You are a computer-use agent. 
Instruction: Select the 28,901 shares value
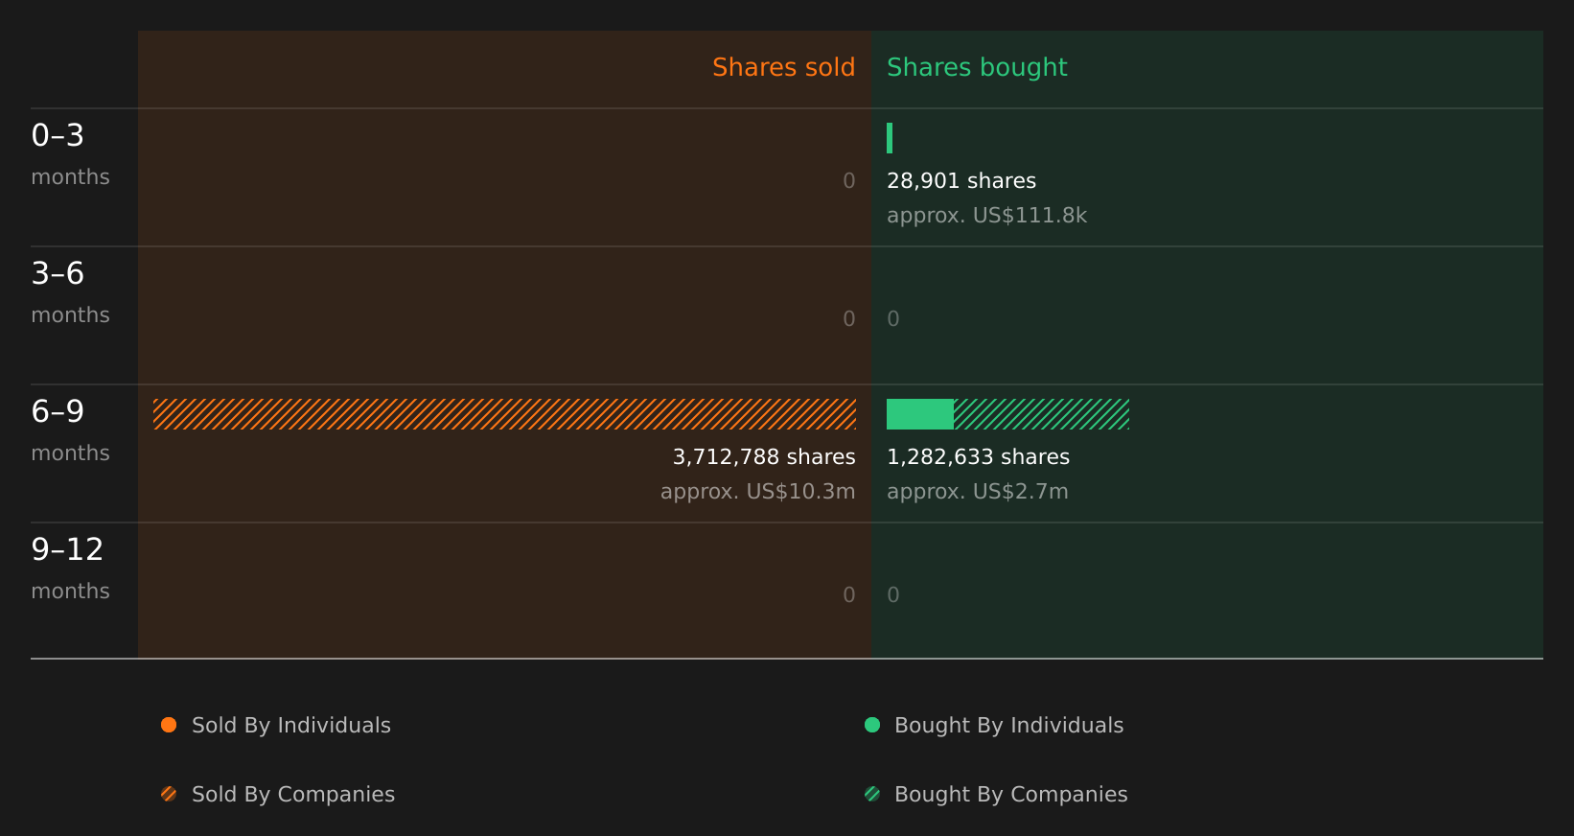(961, 181)
